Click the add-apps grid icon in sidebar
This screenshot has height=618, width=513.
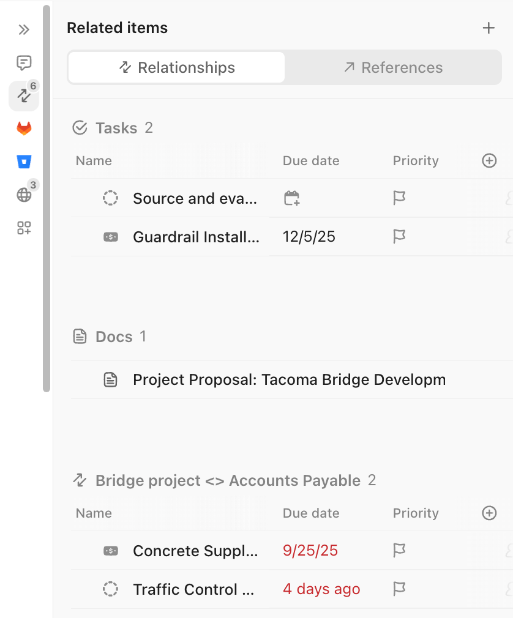23,228
